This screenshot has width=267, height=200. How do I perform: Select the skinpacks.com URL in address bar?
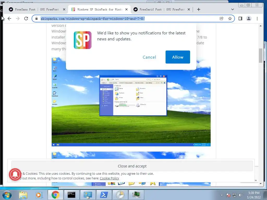(x=93, y=19)
